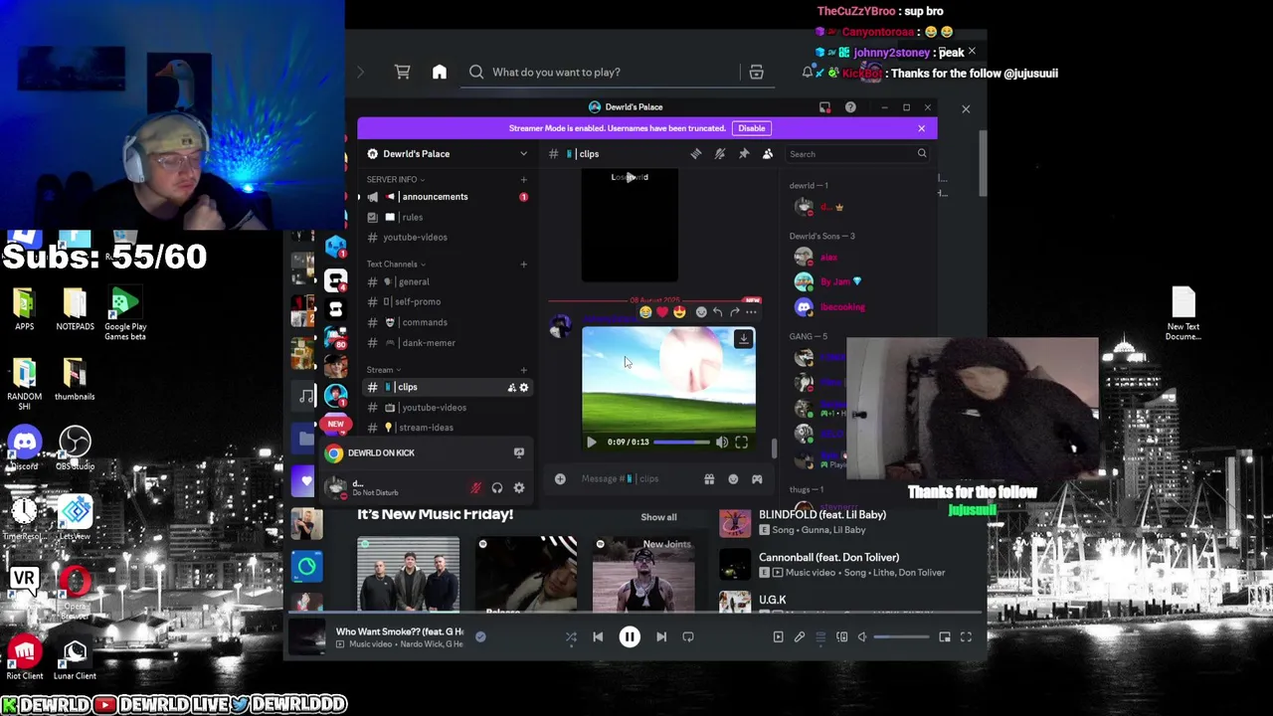Image resolution: width=1273 pixels, height=716 pixels.
Task: Collapse Stream category
Action: tap(383, 370)
